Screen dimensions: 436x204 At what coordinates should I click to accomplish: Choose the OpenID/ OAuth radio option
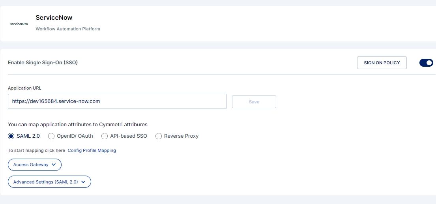pyautogui.click(x=51, y=136)
